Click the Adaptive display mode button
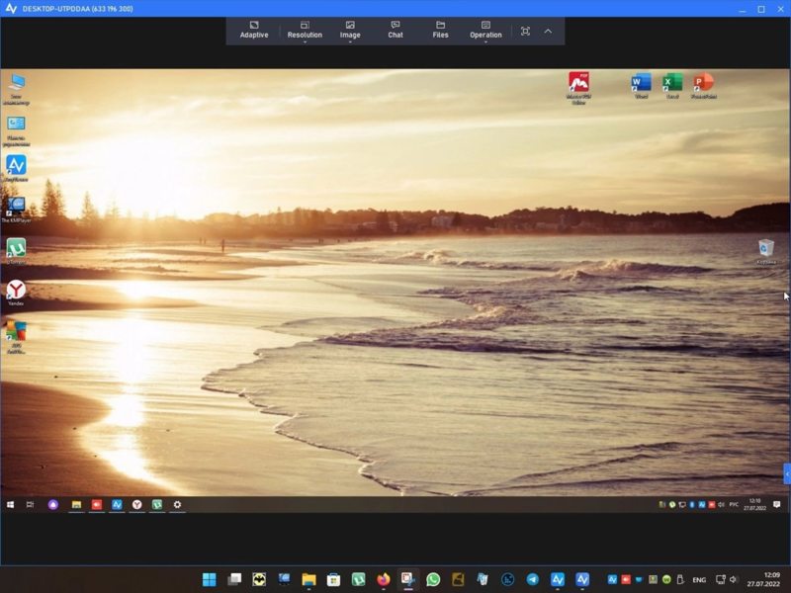791x593 pixels. [254, 29]
